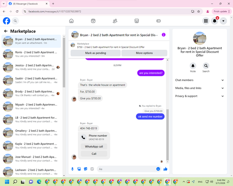Image resolution: width=233 pixels, height=186 pixels.
Task: Open the browser tab search dropdown
Action: [4, 4]
